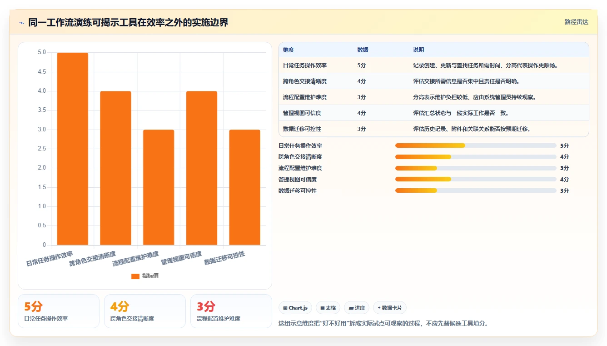Click the Chart.js tag chip

coord(295,308)
